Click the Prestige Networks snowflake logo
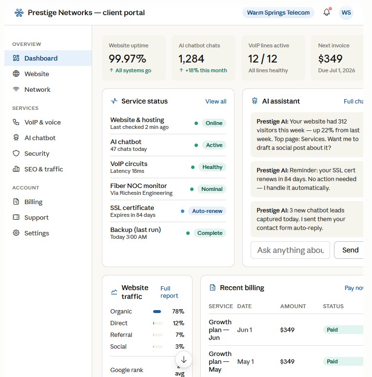 pos(19,13)
